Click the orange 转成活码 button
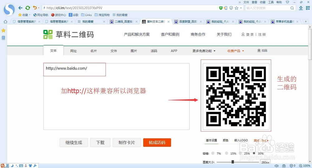 tap(157, 142)
